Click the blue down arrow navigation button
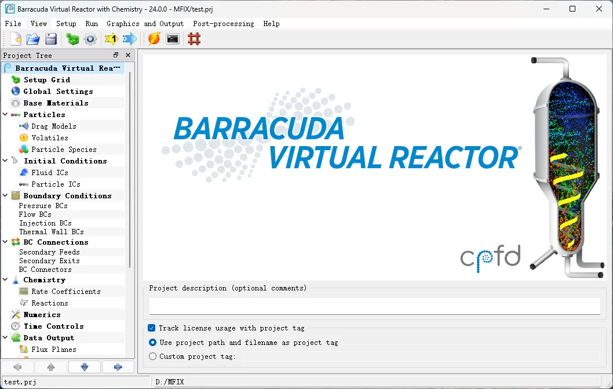Screen dimensions: 613x389 [85, 367]
